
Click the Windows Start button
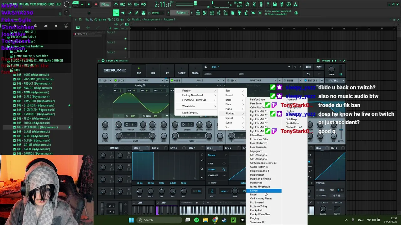[131, 220]
